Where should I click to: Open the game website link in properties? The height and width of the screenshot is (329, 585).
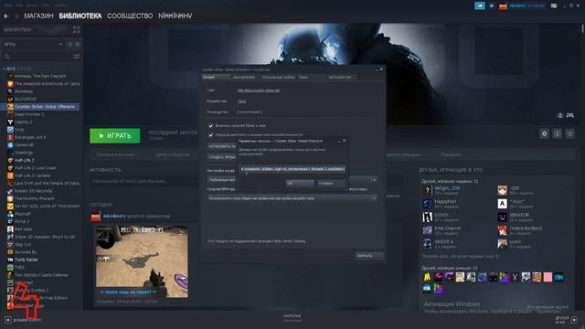(x=259, y=90)
